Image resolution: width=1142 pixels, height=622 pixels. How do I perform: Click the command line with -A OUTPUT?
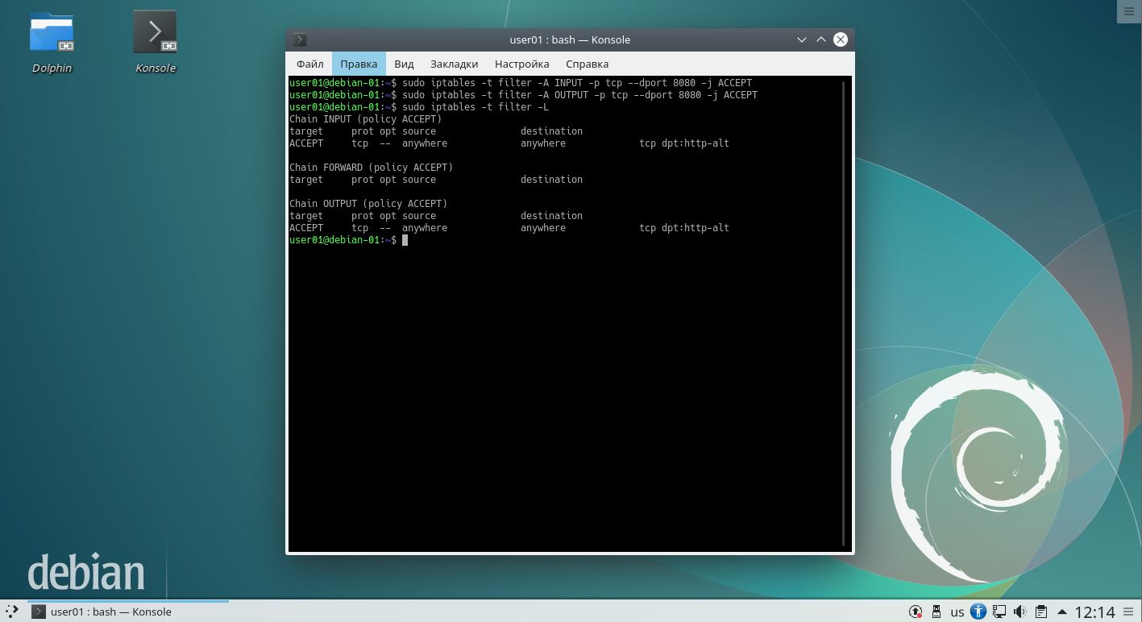pyautogui.click(x=524, y=95)
